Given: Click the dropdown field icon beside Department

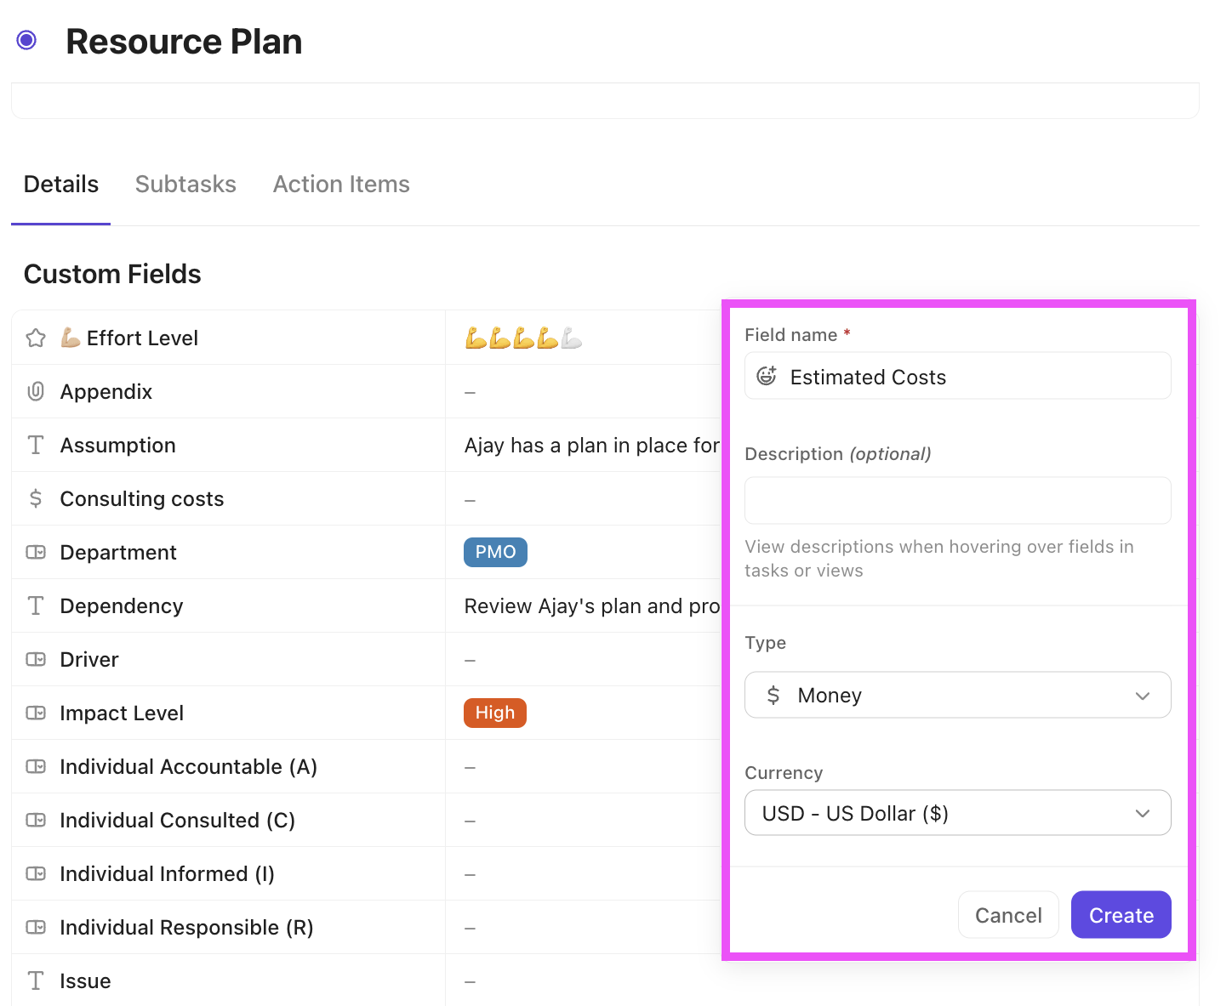Looking at the screenshot, I should (35, 552).
